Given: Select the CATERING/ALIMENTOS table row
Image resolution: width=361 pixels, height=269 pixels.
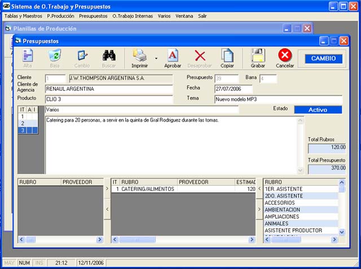Looking at the screenshot, I should [148, 189].
